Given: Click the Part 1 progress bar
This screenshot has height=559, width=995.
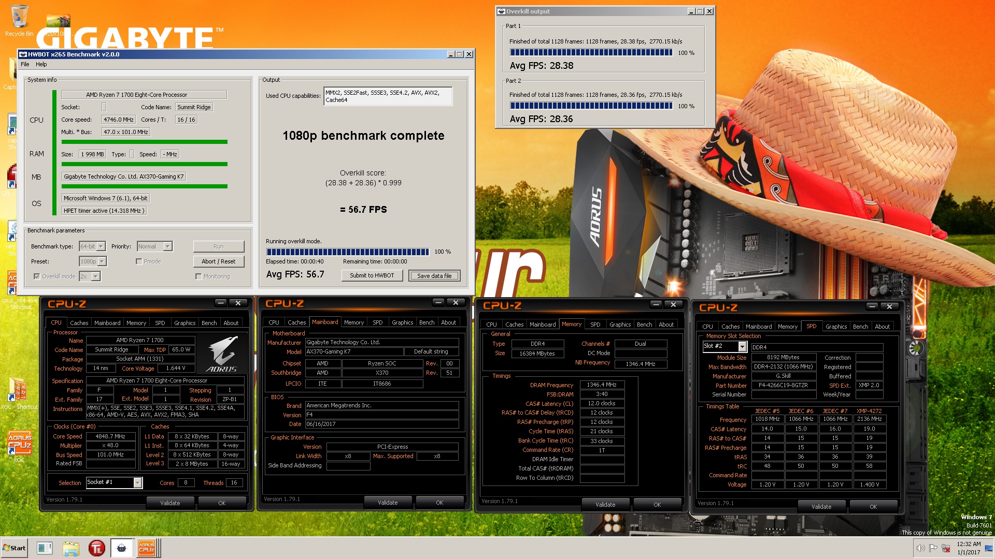Looking at the screenshot, I should click(x=591, y=52).
